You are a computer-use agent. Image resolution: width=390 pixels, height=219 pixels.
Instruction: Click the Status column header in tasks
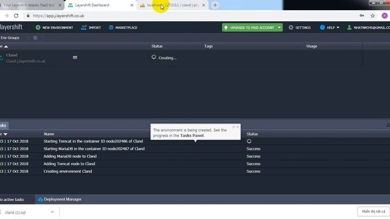click(x=252, y=134)
